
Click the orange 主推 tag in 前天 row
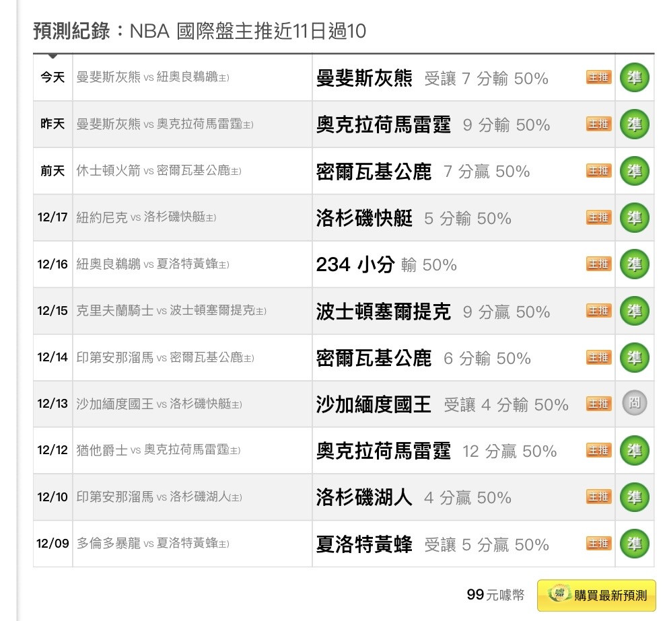[x=599, y=170]
